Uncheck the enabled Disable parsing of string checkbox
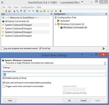This screenshot has width=109, height=105. coord(4,78)
